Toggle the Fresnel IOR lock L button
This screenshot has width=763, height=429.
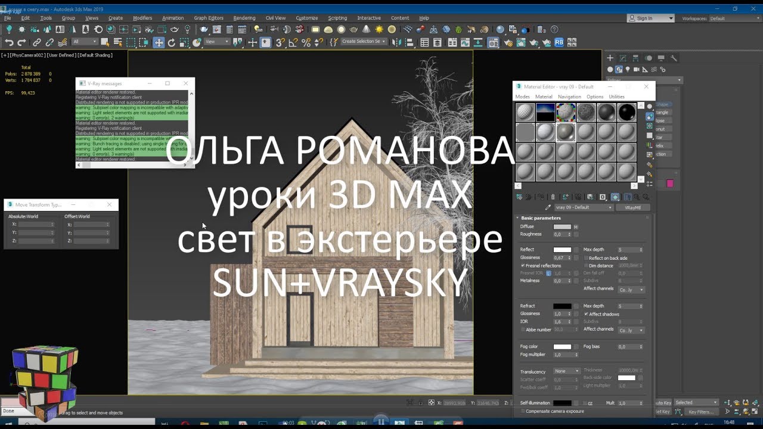pos(548,273)
